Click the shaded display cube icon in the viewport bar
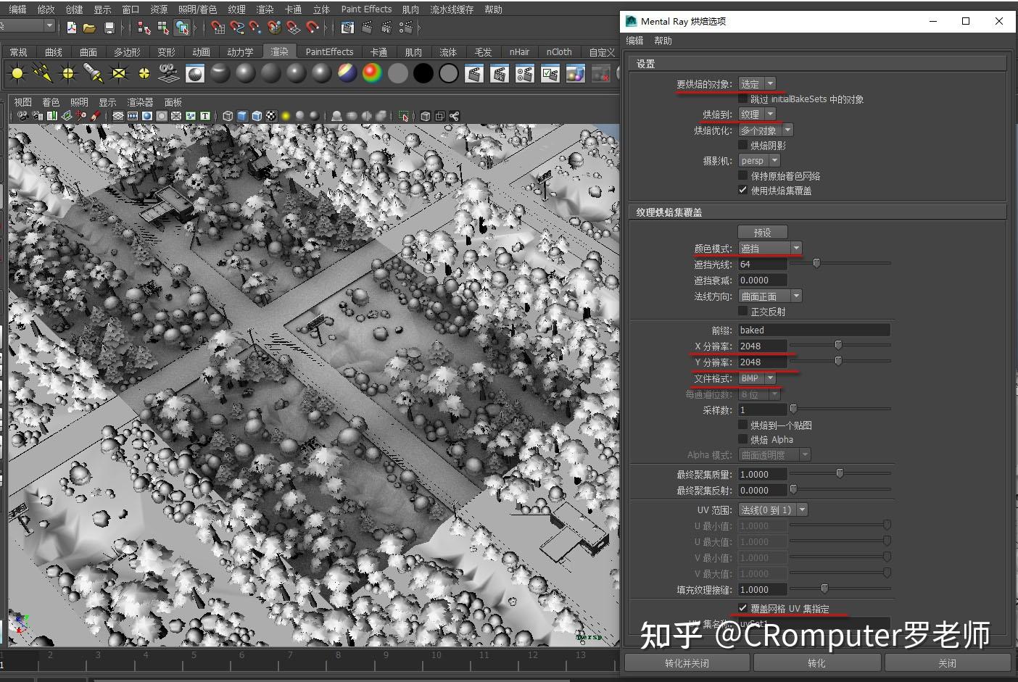The height and width of the screenshot is (682, 1018). tap(243, 115)
